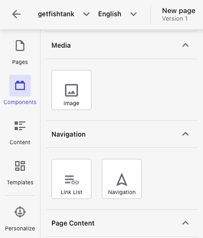Open the Pages panel icon

pyautogui.click(x=20, y=46)
